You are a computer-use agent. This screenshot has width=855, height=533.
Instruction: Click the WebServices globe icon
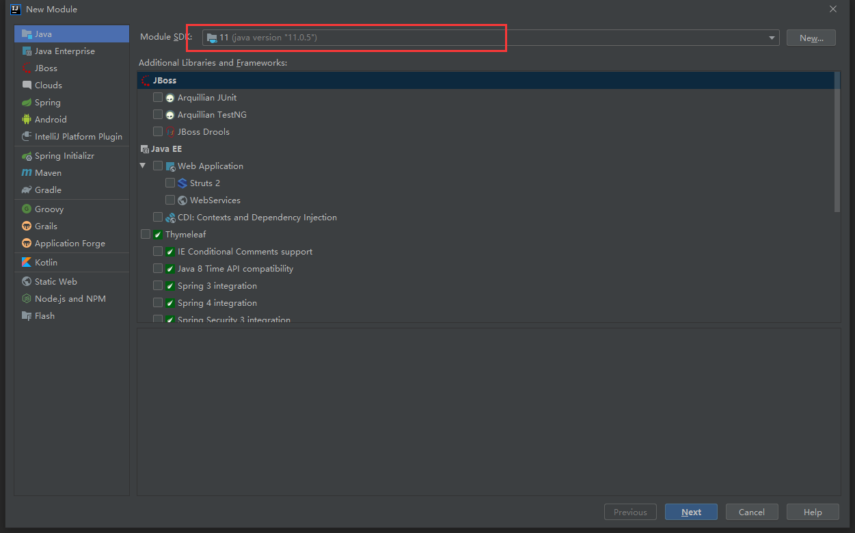click(x=182, y=200)
